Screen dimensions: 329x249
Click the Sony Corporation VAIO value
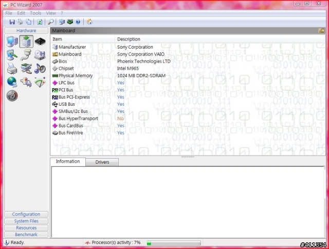pyautogui.click(x=141, y=54)
